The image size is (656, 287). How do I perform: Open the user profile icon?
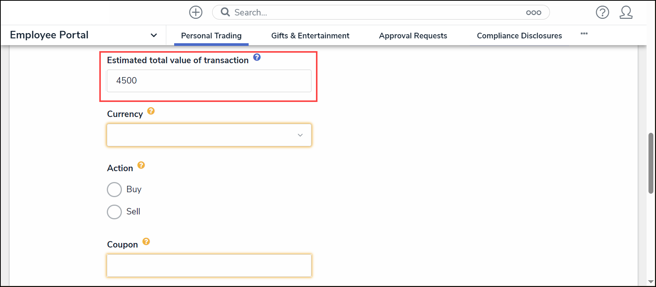tap(626, 12)
